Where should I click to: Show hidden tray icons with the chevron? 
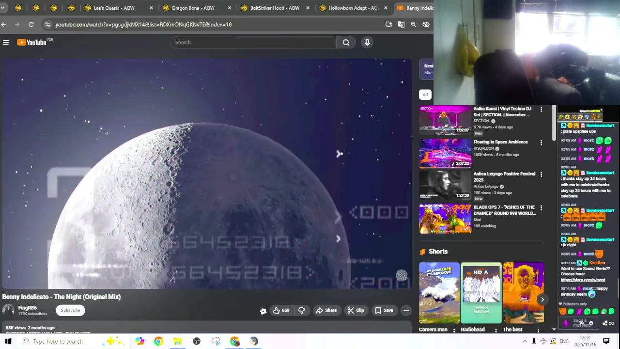pyautogui.click(x=525, y=341)
